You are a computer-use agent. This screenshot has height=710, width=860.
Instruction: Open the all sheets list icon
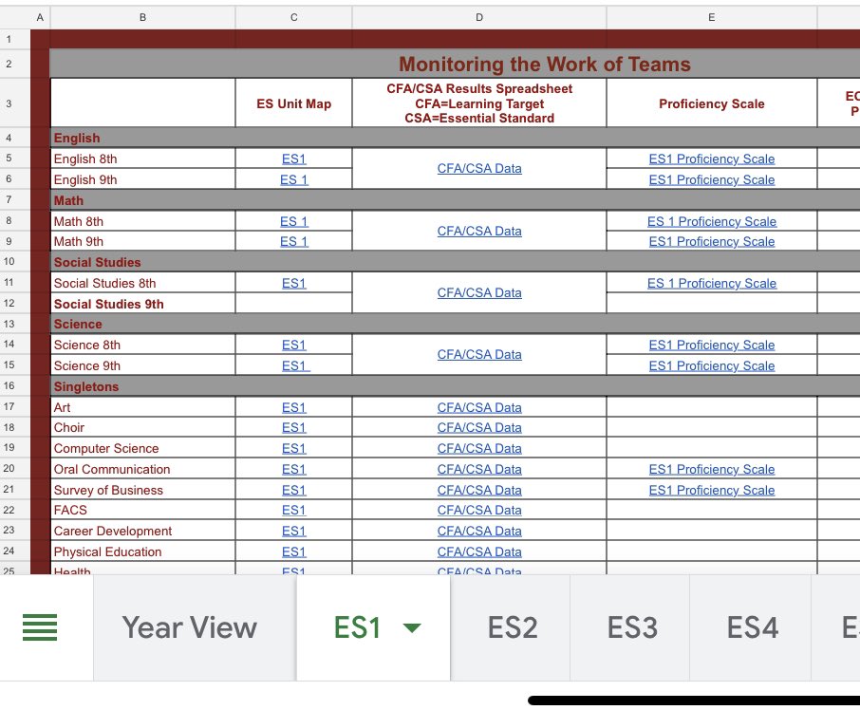[40, 627]
